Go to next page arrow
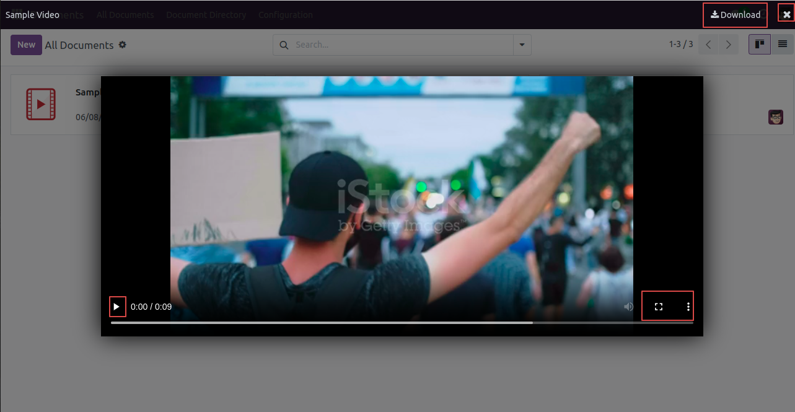 point(729,45)
